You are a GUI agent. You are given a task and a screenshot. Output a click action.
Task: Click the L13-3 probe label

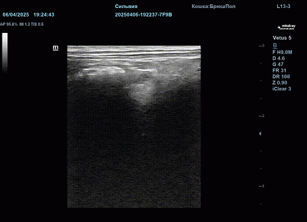tap(283, 6)
